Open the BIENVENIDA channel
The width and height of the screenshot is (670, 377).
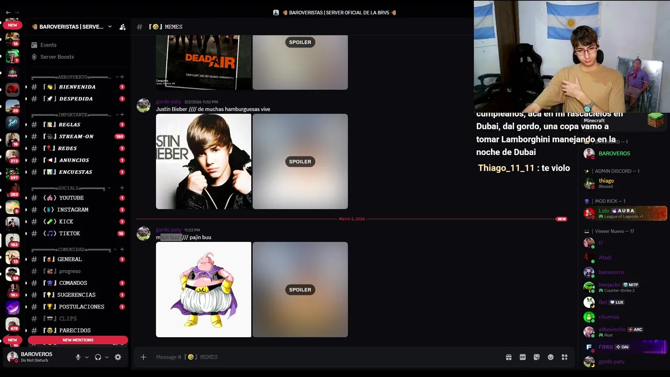[78, 87]
